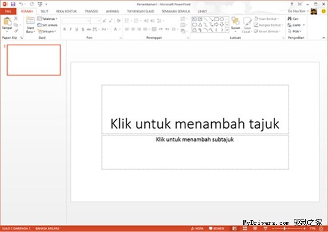The height and width of the screenshot is (232, 328).
Task: Open the line spacing dropdown
Action: click(x=160, y=21)
